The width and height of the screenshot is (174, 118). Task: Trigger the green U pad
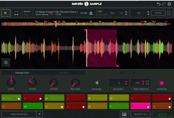tap(55, 98)
